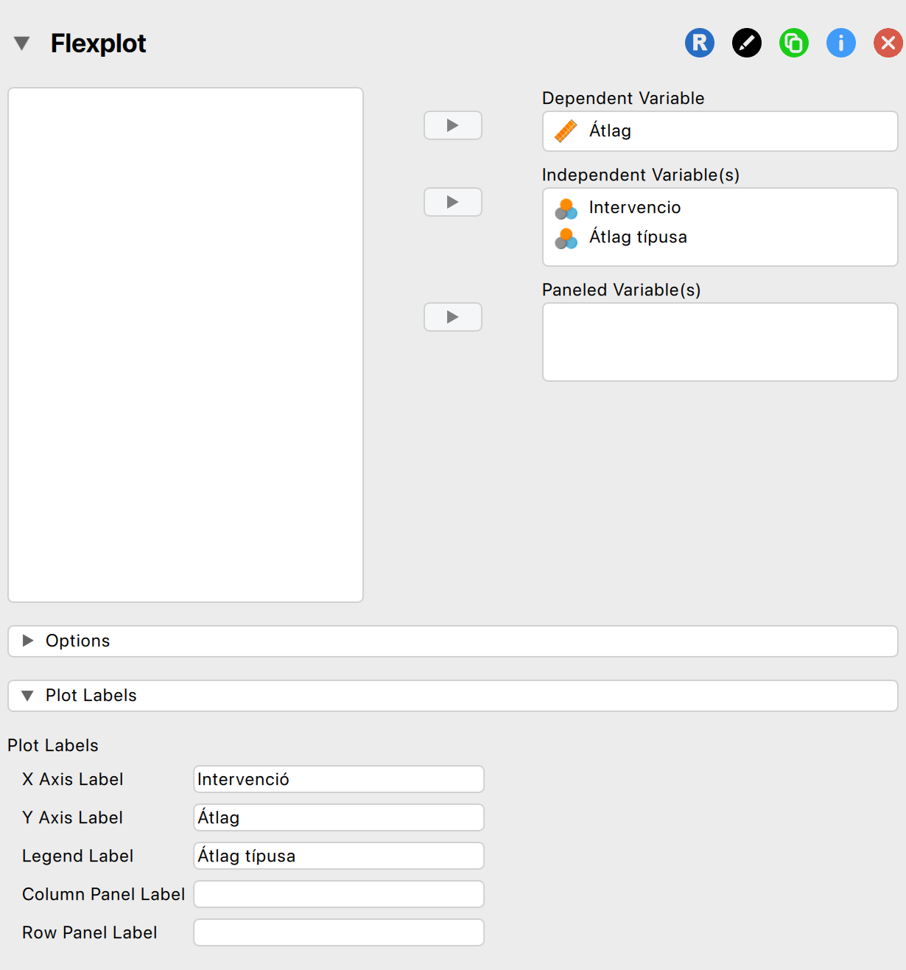This screenshot has height=970, width=906.
Task: Click the Column Panel Label field
Action: [x=338, y=894]
